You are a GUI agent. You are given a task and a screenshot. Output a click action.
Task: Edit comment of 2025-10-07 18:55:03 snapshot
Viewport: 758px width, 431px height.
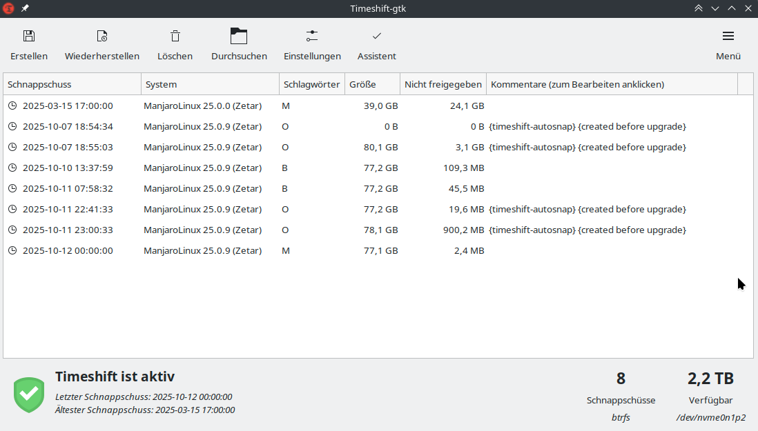pos(587,147)
